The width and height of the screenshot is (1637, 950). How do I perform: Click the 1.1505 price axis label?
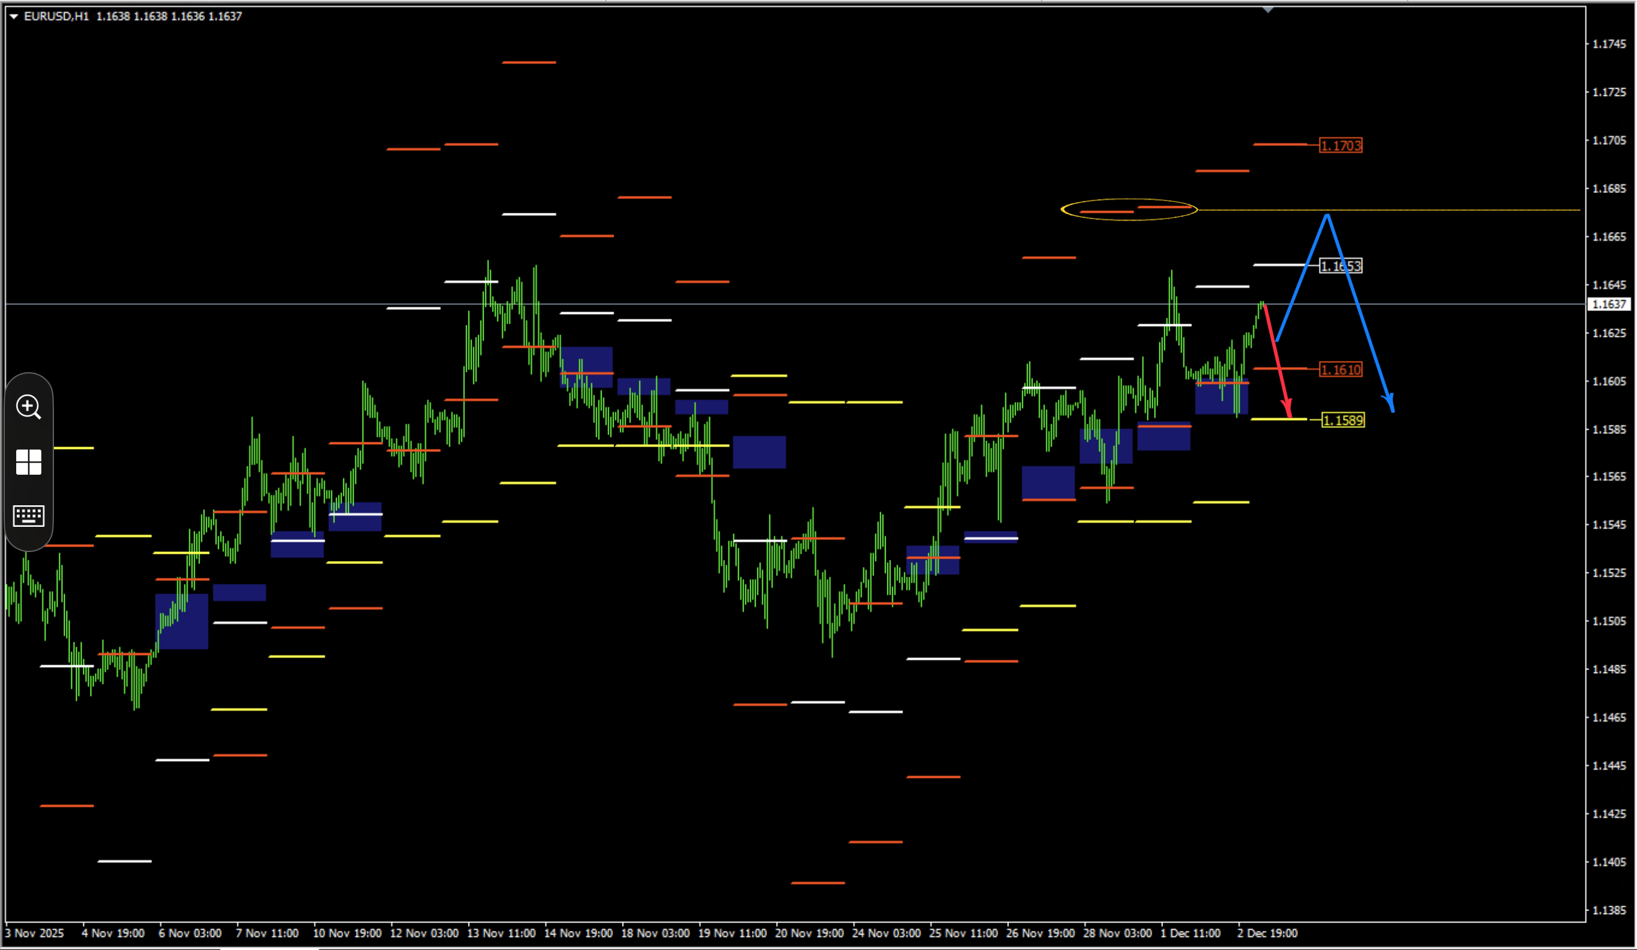[1609, 621]
